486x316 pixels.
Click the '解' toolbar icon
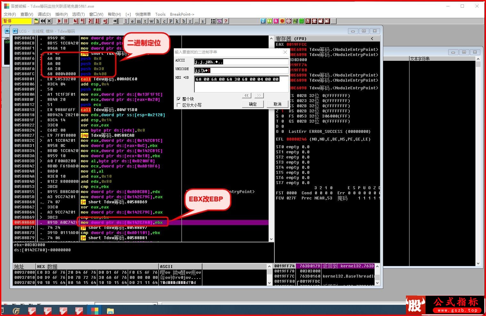click(x=327, y=21)
